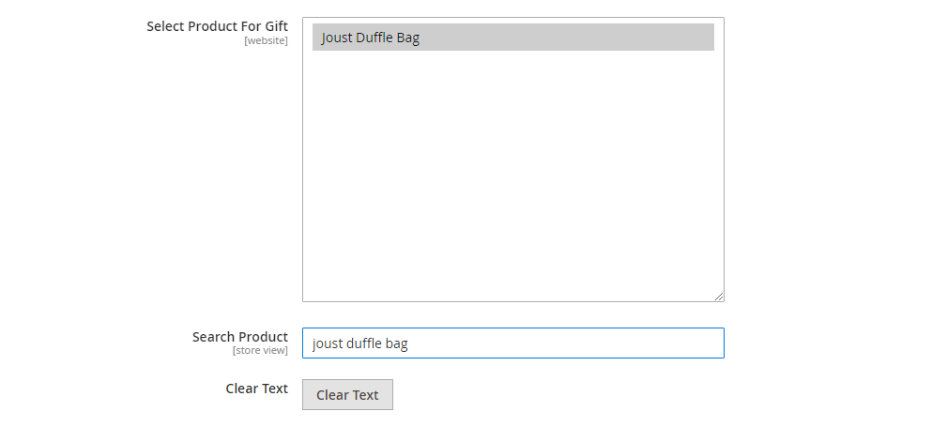
Task: Select Joust Duffle Bag in gift list
Action: (513, 38)
